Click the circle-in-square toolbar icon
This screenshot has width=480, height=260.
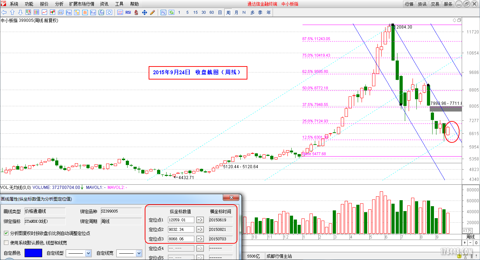tap(109, 12)
